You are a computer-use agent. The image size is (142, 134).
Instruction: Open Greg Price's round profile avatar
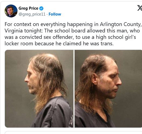[x=11, y=11]
